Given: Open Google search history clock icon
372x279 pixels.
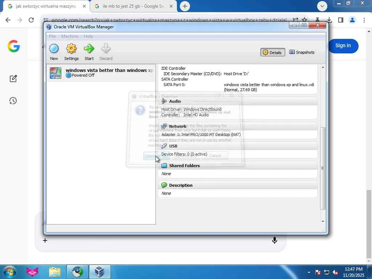Looking at the screenshot, I should (13, 101).
